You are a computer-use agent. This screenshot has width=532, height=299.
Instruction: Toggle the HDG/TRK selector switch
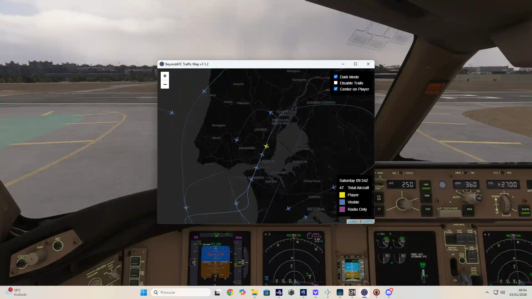465,173
